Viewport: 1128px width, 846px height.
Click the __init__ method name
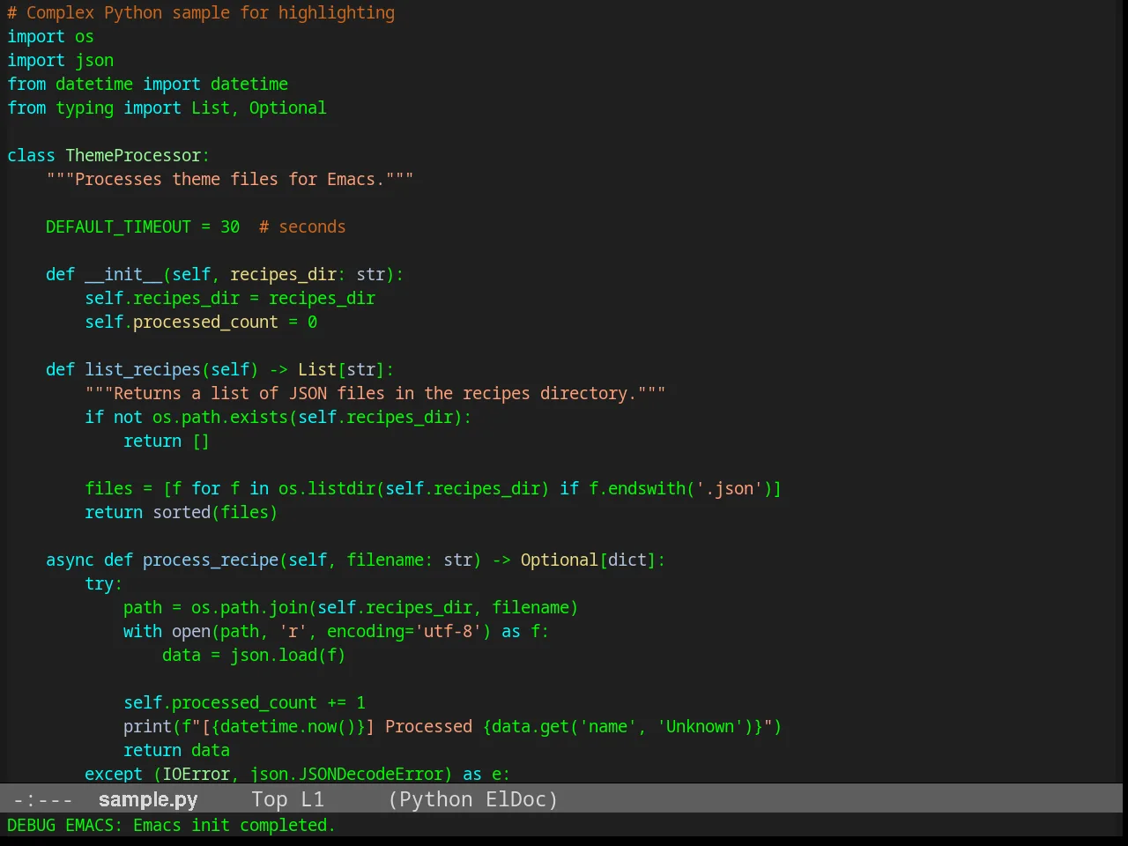click(123, 275)
